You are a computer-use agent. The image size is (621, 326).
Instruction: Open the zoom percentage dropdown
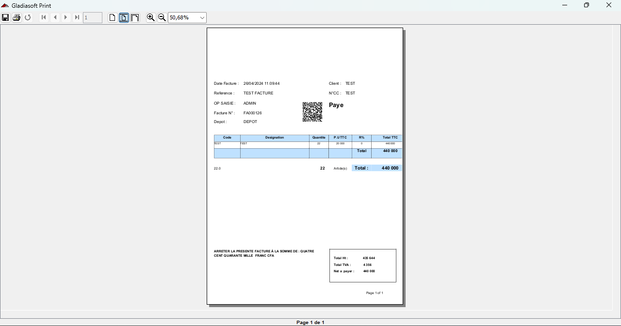pyautogui.click(x=202, y=18)
